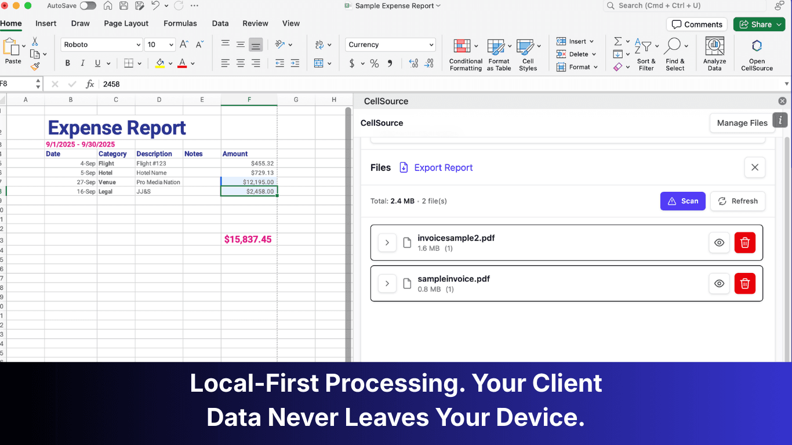Open Conditional Formatting options
792x445 pixels.
click(465, 54)
